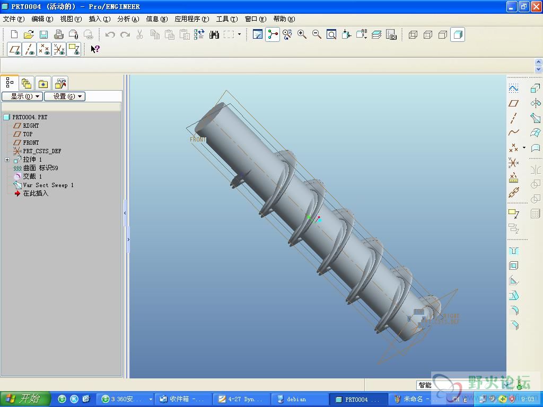Image resolution: width=543 pixels, height=407 pixels.
Task: Open the 工具 menu
Action: click(x=227, y=19)
